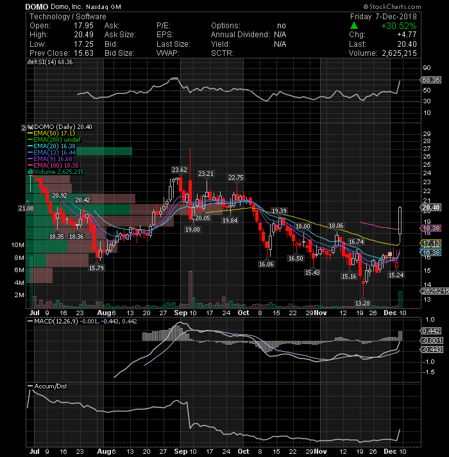Click the cyan 16.38 tag on right axis
The image size is (449, 457).
pyautogui.click(x=431, y=253)
